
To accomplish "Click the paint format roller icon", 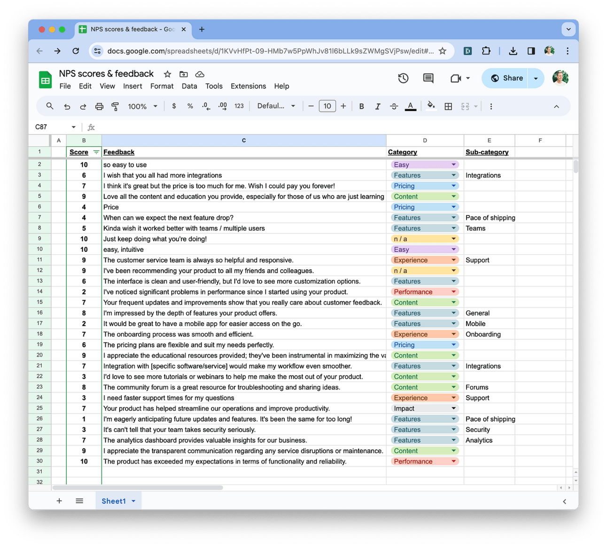I will click(115, 107).
